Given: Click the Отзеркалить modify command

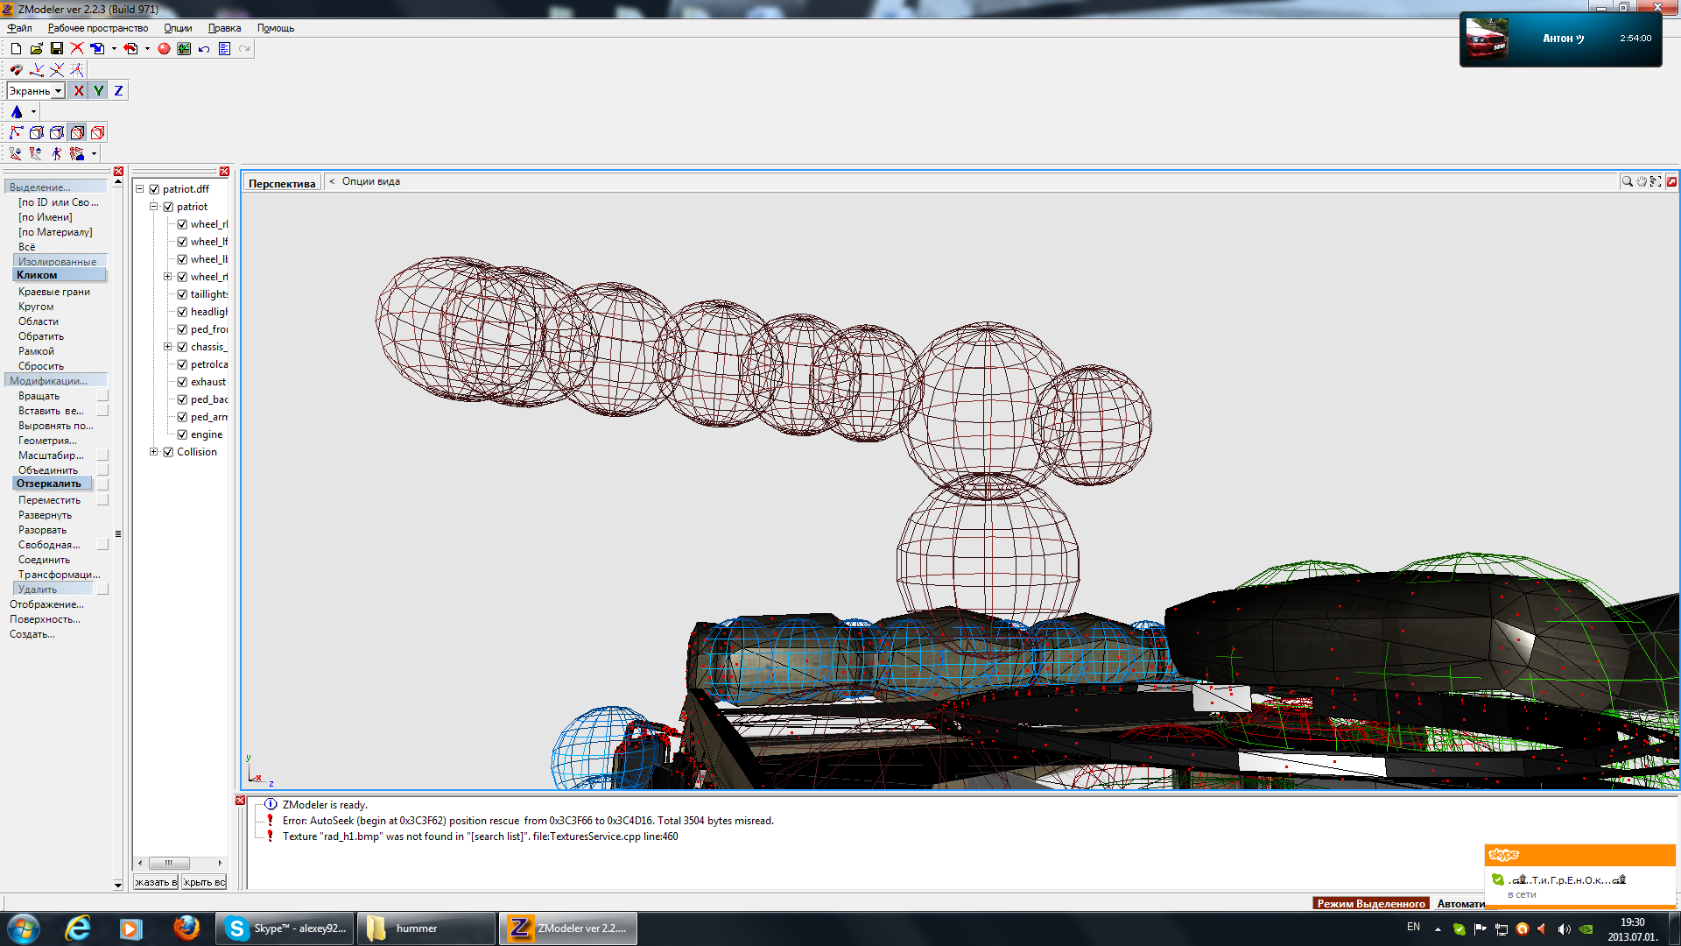Looking at the screenshot, I should (49, 484).
